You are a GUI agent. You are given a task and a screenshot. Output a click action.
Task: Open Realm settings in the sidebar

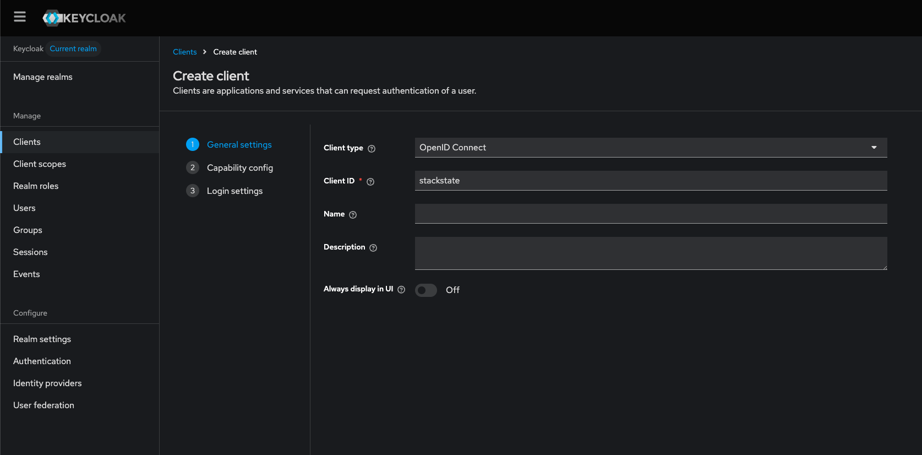[x=80, y=339]
